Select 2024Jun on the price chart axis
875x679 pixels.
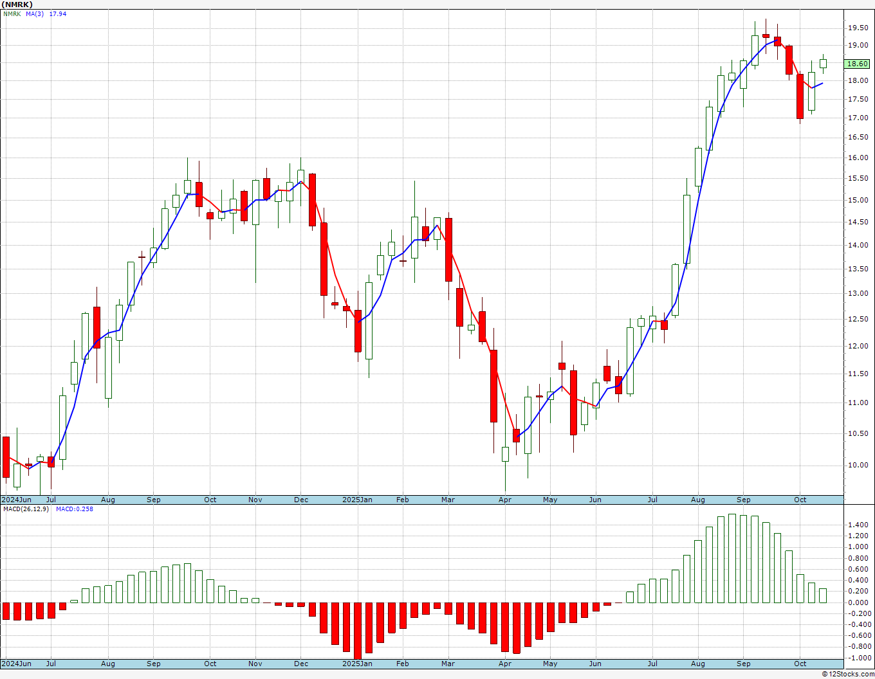coord(17,500)
